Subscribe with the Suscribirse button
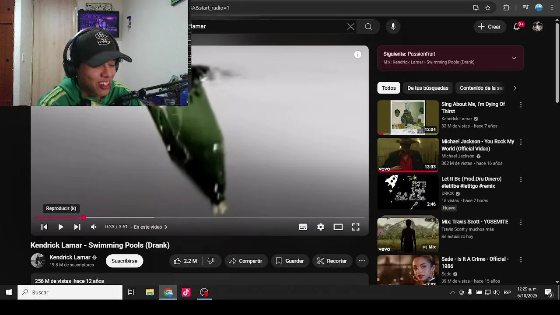560x315 pixels. 124,261
